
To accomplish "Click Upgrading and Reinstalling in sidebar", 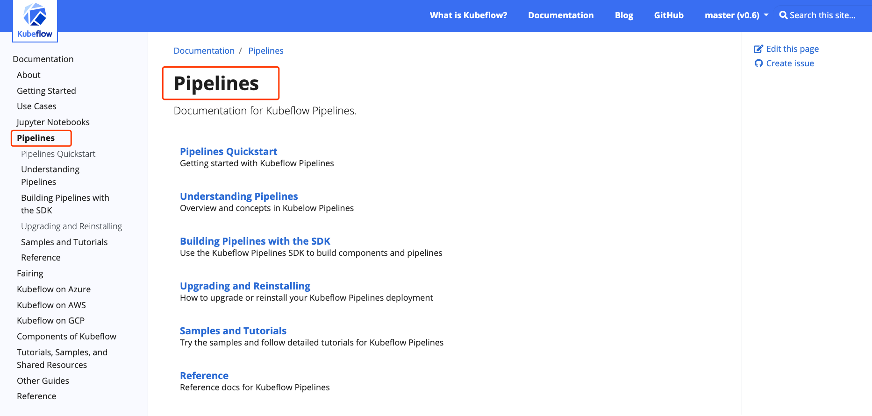I will point(71,226).
